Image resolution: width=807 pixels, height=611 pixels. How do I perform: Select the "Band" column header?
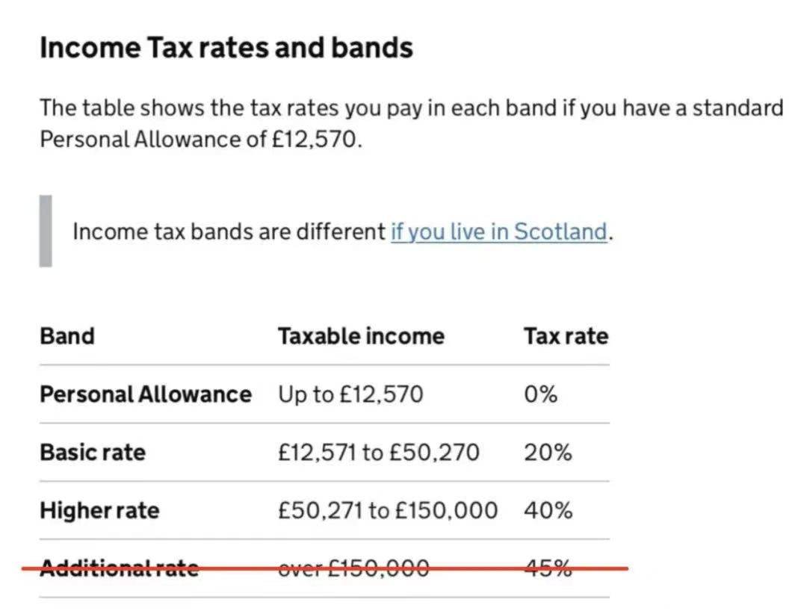click(x=67, y=336)
